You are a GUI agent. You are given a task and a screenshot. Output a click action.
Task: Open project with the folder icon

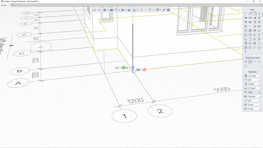112,10
